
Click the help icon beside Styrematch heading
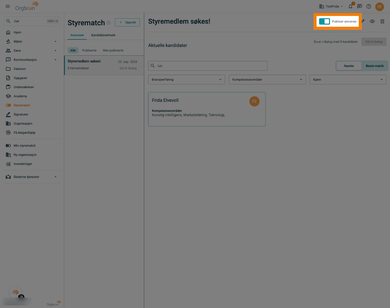coord(109,23)
